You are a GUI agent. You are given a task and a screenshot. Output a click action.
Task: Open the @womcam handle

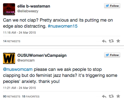point(26,60)
